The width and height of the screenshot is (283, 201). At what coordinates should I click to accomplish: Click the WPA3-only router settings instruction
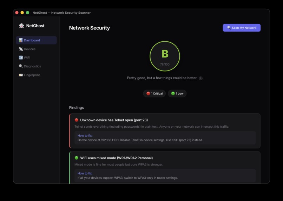(127, 178)
